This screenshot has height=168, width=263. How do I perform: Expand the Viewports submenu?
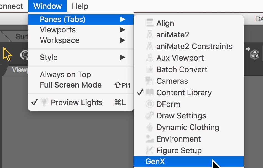pyautogui.click(x=58, y=30)
